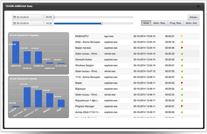Click the window icon in title bar corner
This screenshot has height=134, width=207.
(198, 6)
